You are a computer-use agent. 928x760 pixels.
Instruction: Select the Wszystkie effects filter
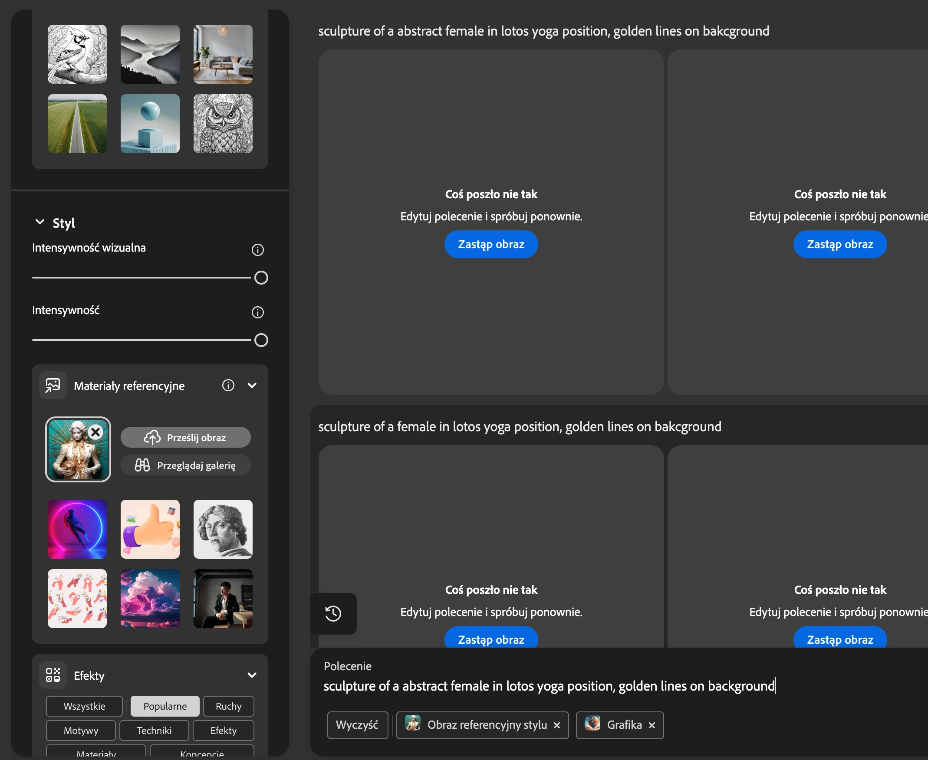(84, 706)
